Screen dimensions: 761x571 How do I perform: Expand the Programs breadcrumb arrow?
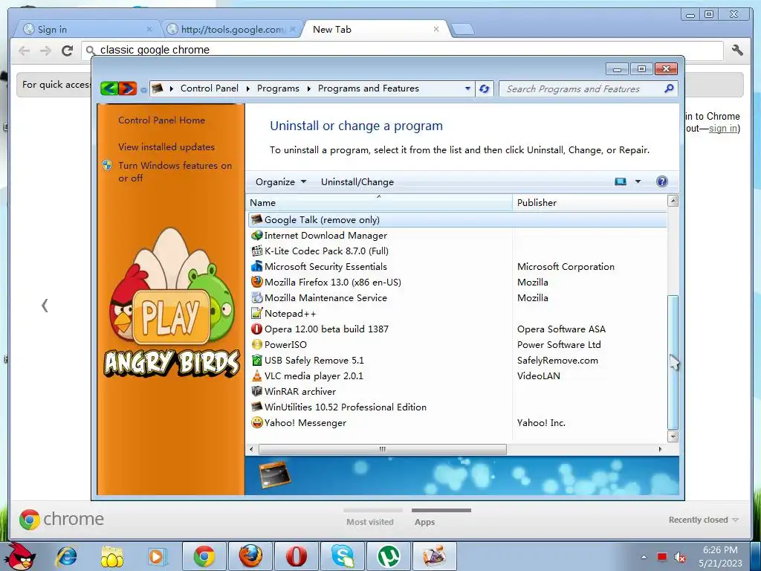[x=308, y=88]
